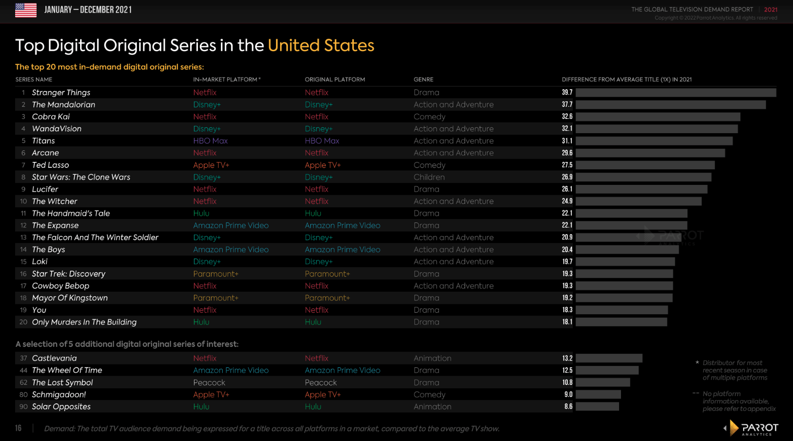Click the asterisk footnote about distributor information
The image size is (793, 441).
click(733, 370)
